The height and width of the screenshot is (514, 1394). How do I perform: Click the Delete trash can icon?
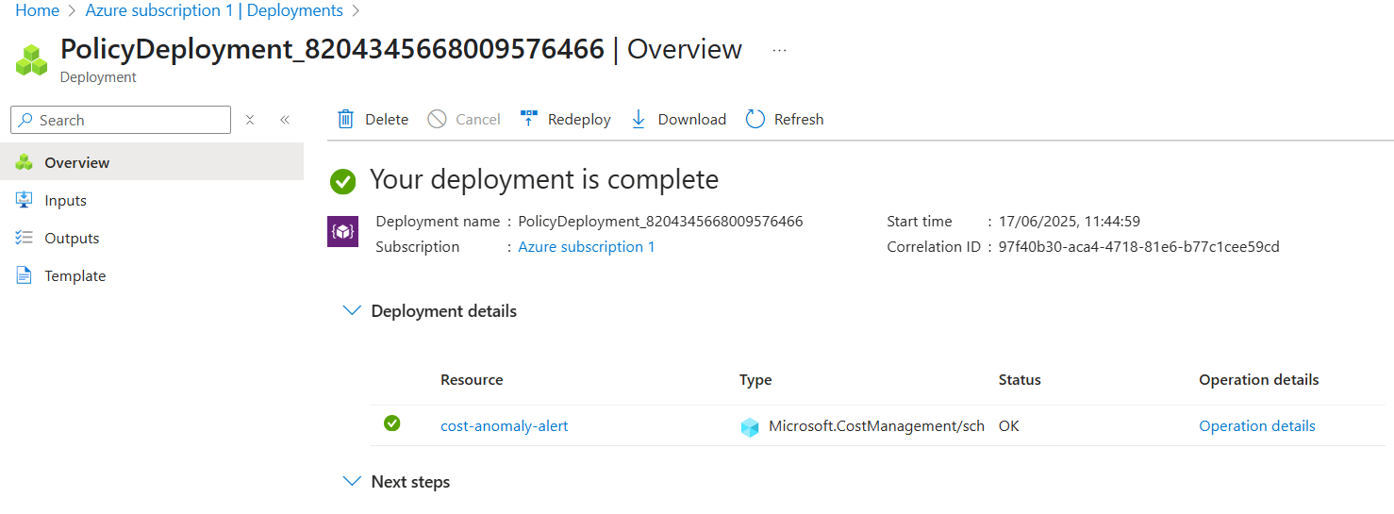click(x=346, y=119)
